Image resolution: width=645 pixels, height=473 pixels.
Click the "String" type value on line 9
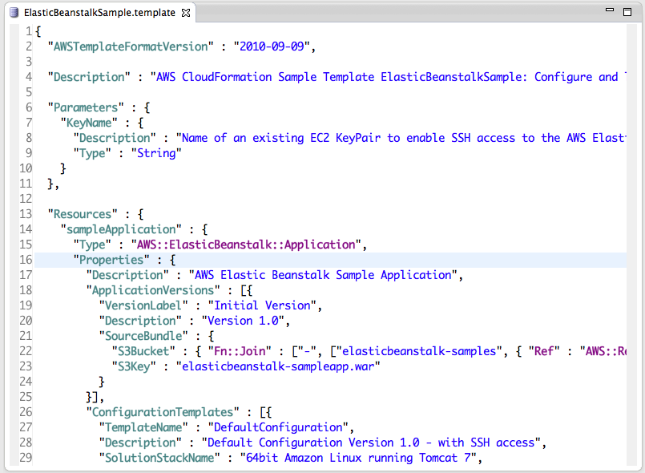click(156, 153)
